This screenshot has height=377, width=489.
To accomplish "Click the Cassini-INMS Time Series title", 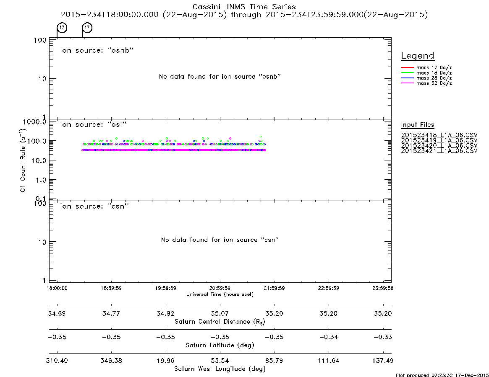I will 244,7.
